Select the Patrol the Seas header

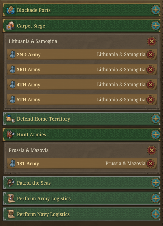[x=77, y=183]
